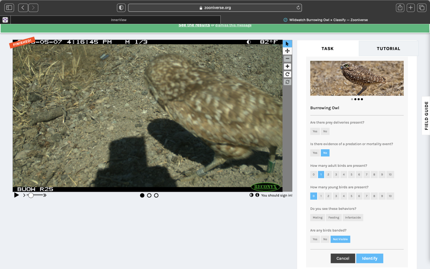
Task: Show first frame of image sequence
Action: tap(142, 195)
